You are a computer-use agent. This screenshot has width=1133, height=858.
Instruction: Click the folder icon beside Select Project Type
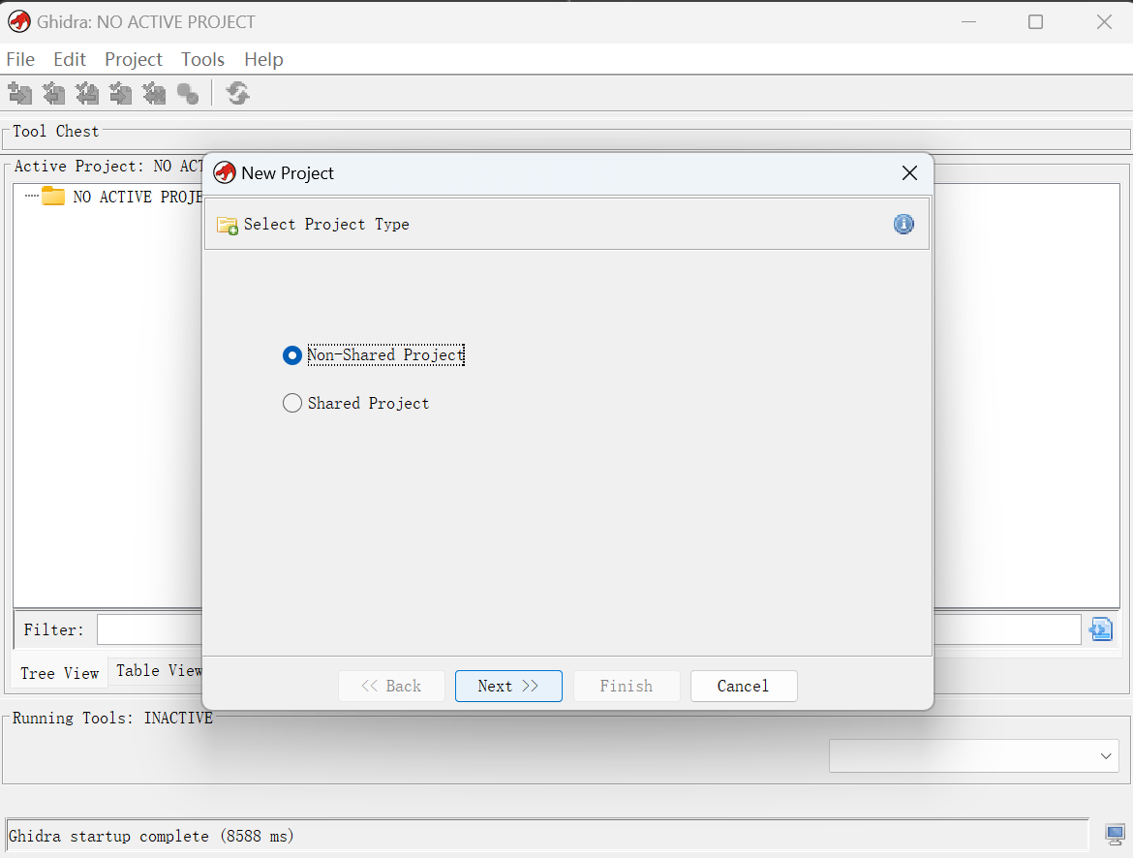click(228, 226)
